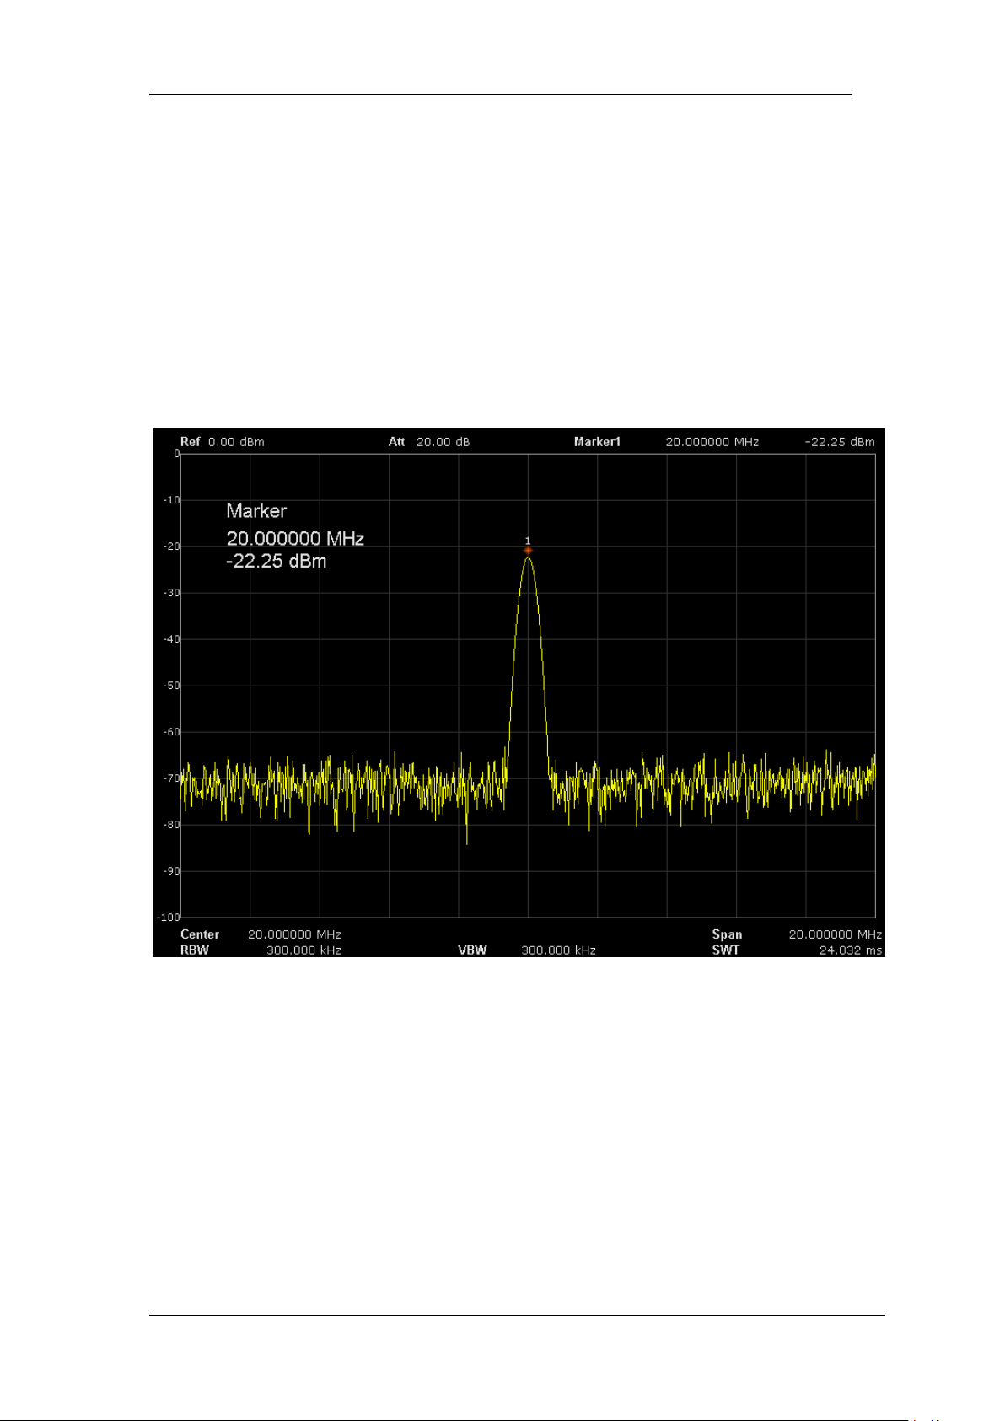The image size is (1005, 1421).
Task: Click the Center frequency 20.000000 MHz value
Action: click(294, 934)
